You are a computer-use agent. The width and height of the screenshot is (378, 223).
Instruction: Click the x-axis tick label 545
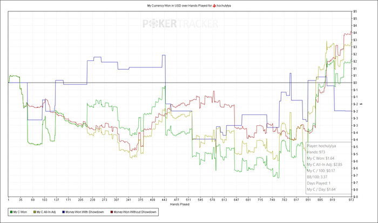point(200,200)
